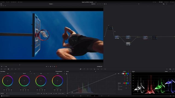Switch to the Deliver page
This screenshot has width=175, height=98.
click(109, 96)
